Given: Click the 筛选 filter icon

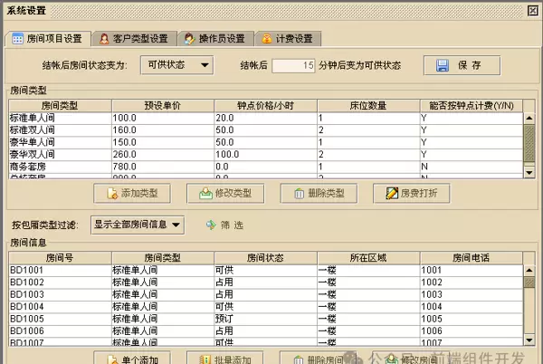Looking at the screenshot, I should pos(210,225).
